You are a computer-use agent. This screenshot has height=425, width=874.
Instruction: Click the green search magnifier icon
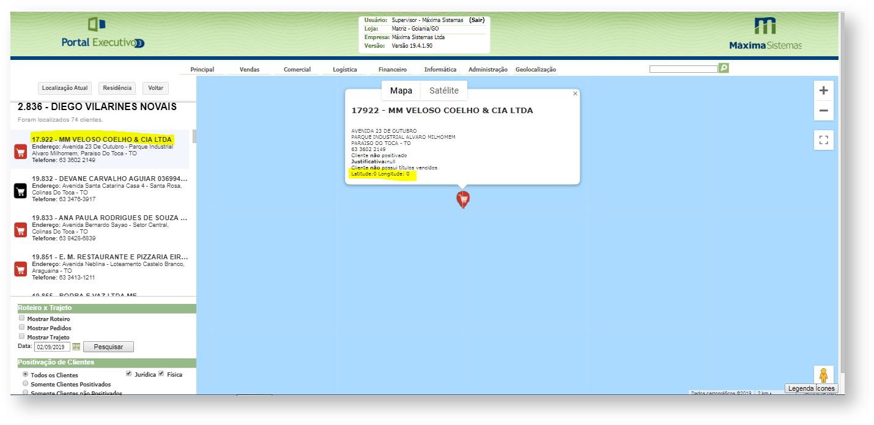point(724,68)
